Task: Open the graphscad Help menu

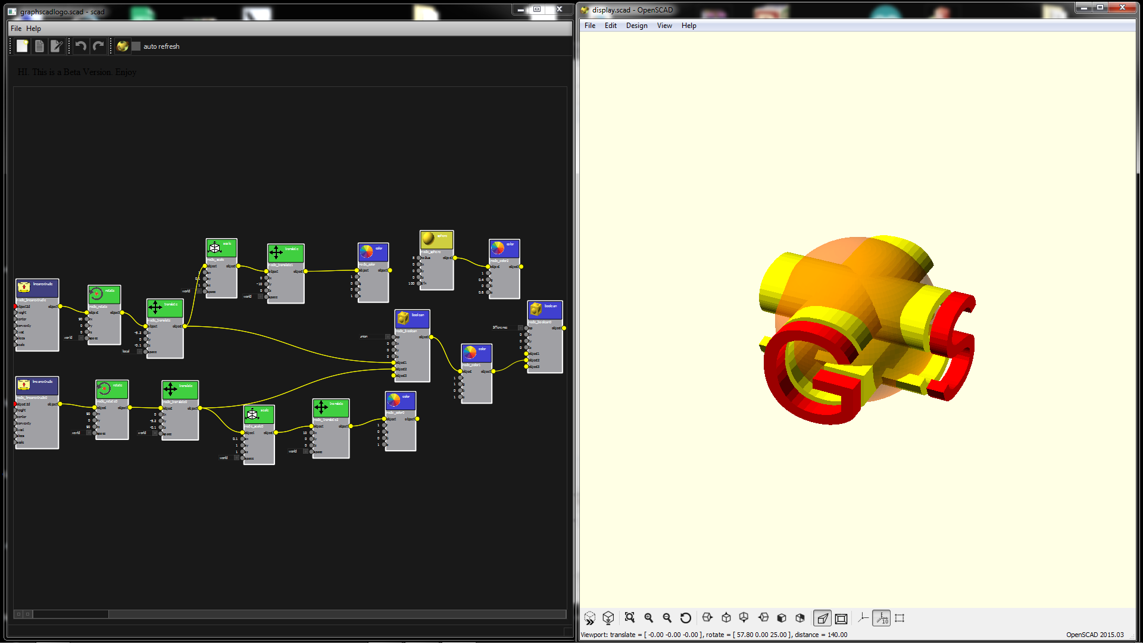Action: (33, 28)
